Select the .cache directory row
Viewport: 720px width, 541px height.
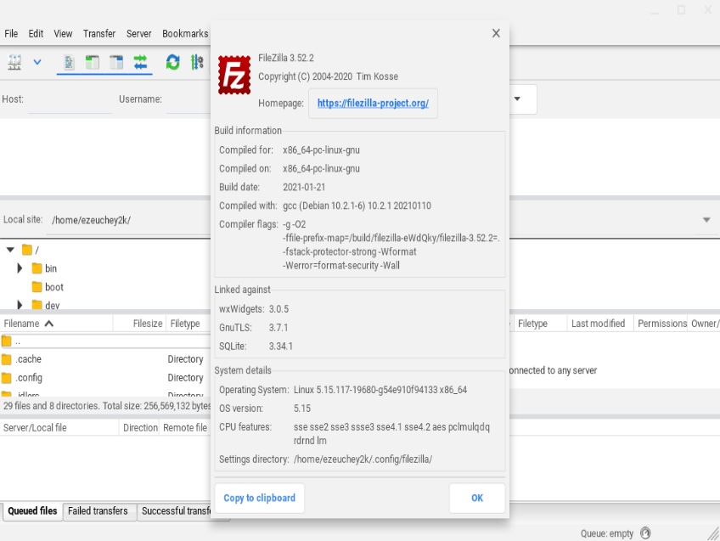coord(105,359)
